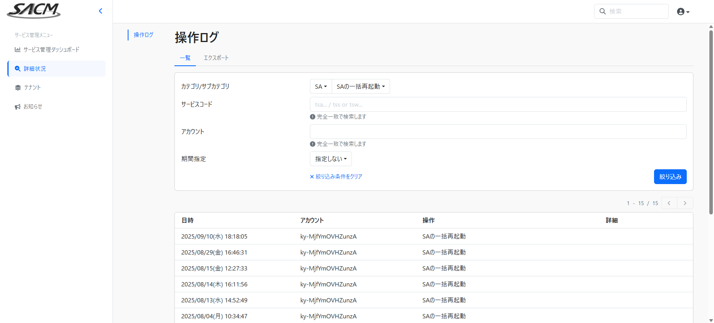The height and width of the screenshot is (323, 714).
Task: Switch to the エクスポート tab
Action: pos(216,58)
